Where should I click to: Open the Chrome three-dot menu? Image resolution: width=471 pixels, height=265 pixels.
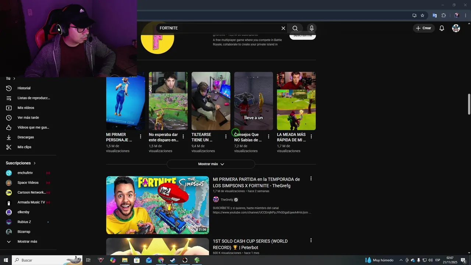[466, 15]
